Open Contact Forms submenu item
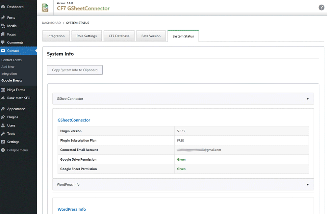Viewport: 329px width, 214px height. click(11, 60)
